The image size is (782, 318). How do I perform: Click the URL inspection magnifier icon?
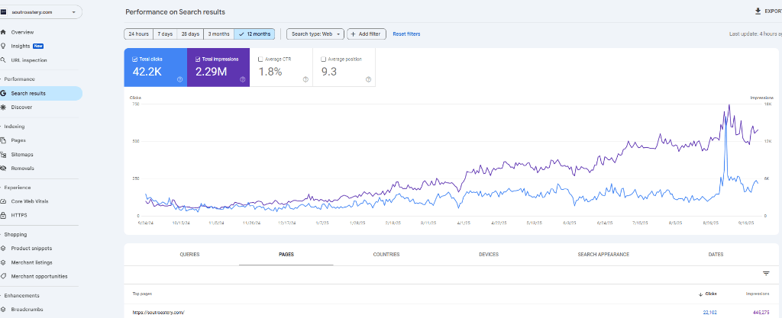point(4,59)
